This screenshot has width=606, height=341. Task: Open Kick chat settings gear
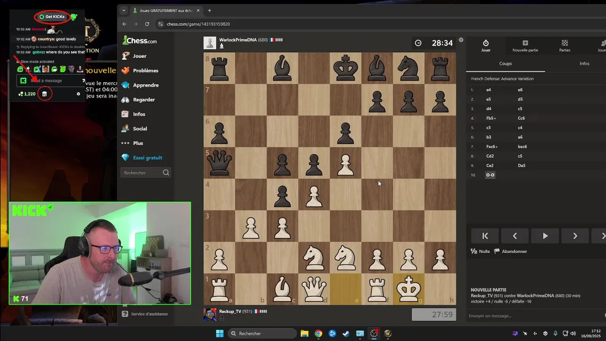79,94
